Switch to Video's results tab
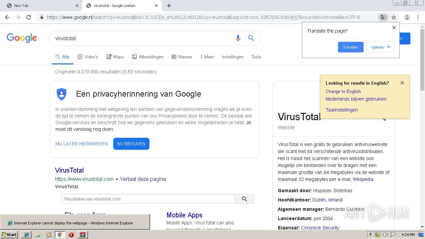The width and height of the screenshot is (425, 239). [x=88, y=57]
